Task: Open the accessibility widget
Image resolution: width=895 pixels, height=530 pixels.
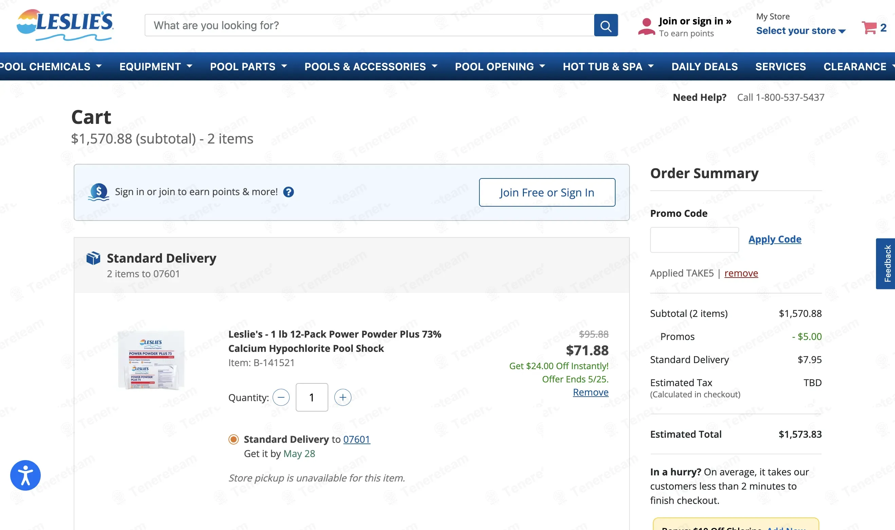Action: 25,475
